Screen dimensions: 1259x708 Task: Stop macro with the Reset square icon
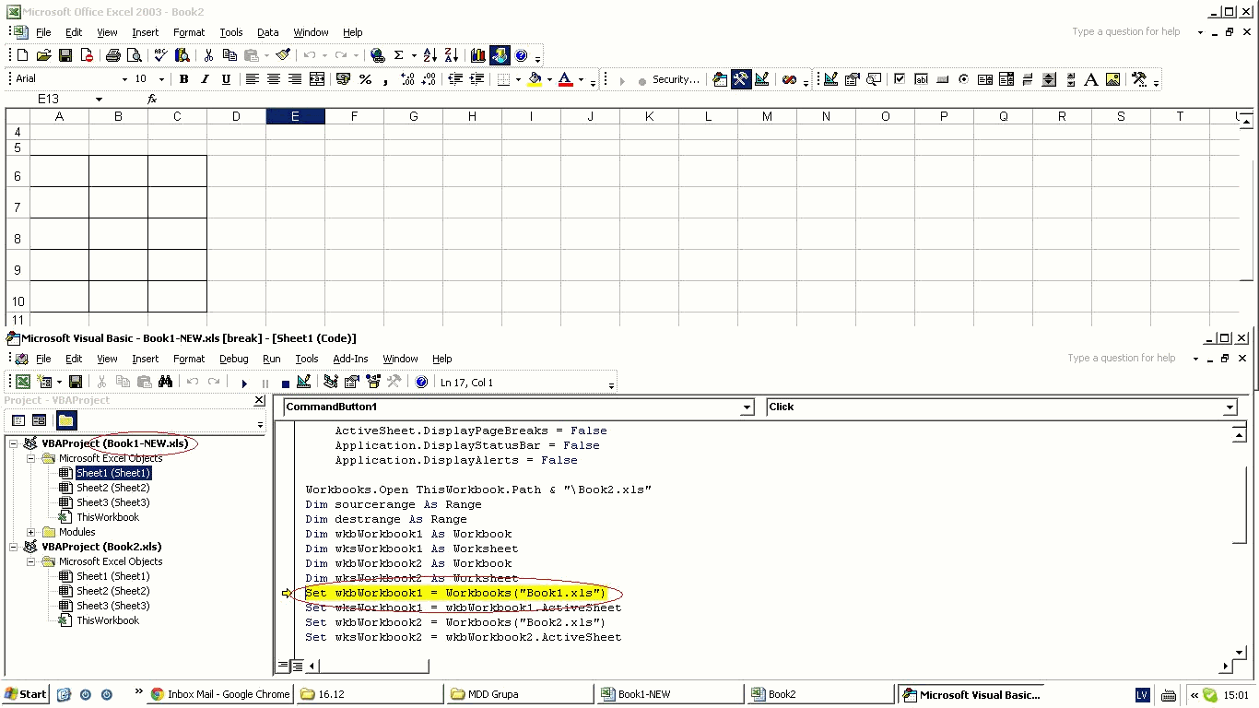(285, 383)
